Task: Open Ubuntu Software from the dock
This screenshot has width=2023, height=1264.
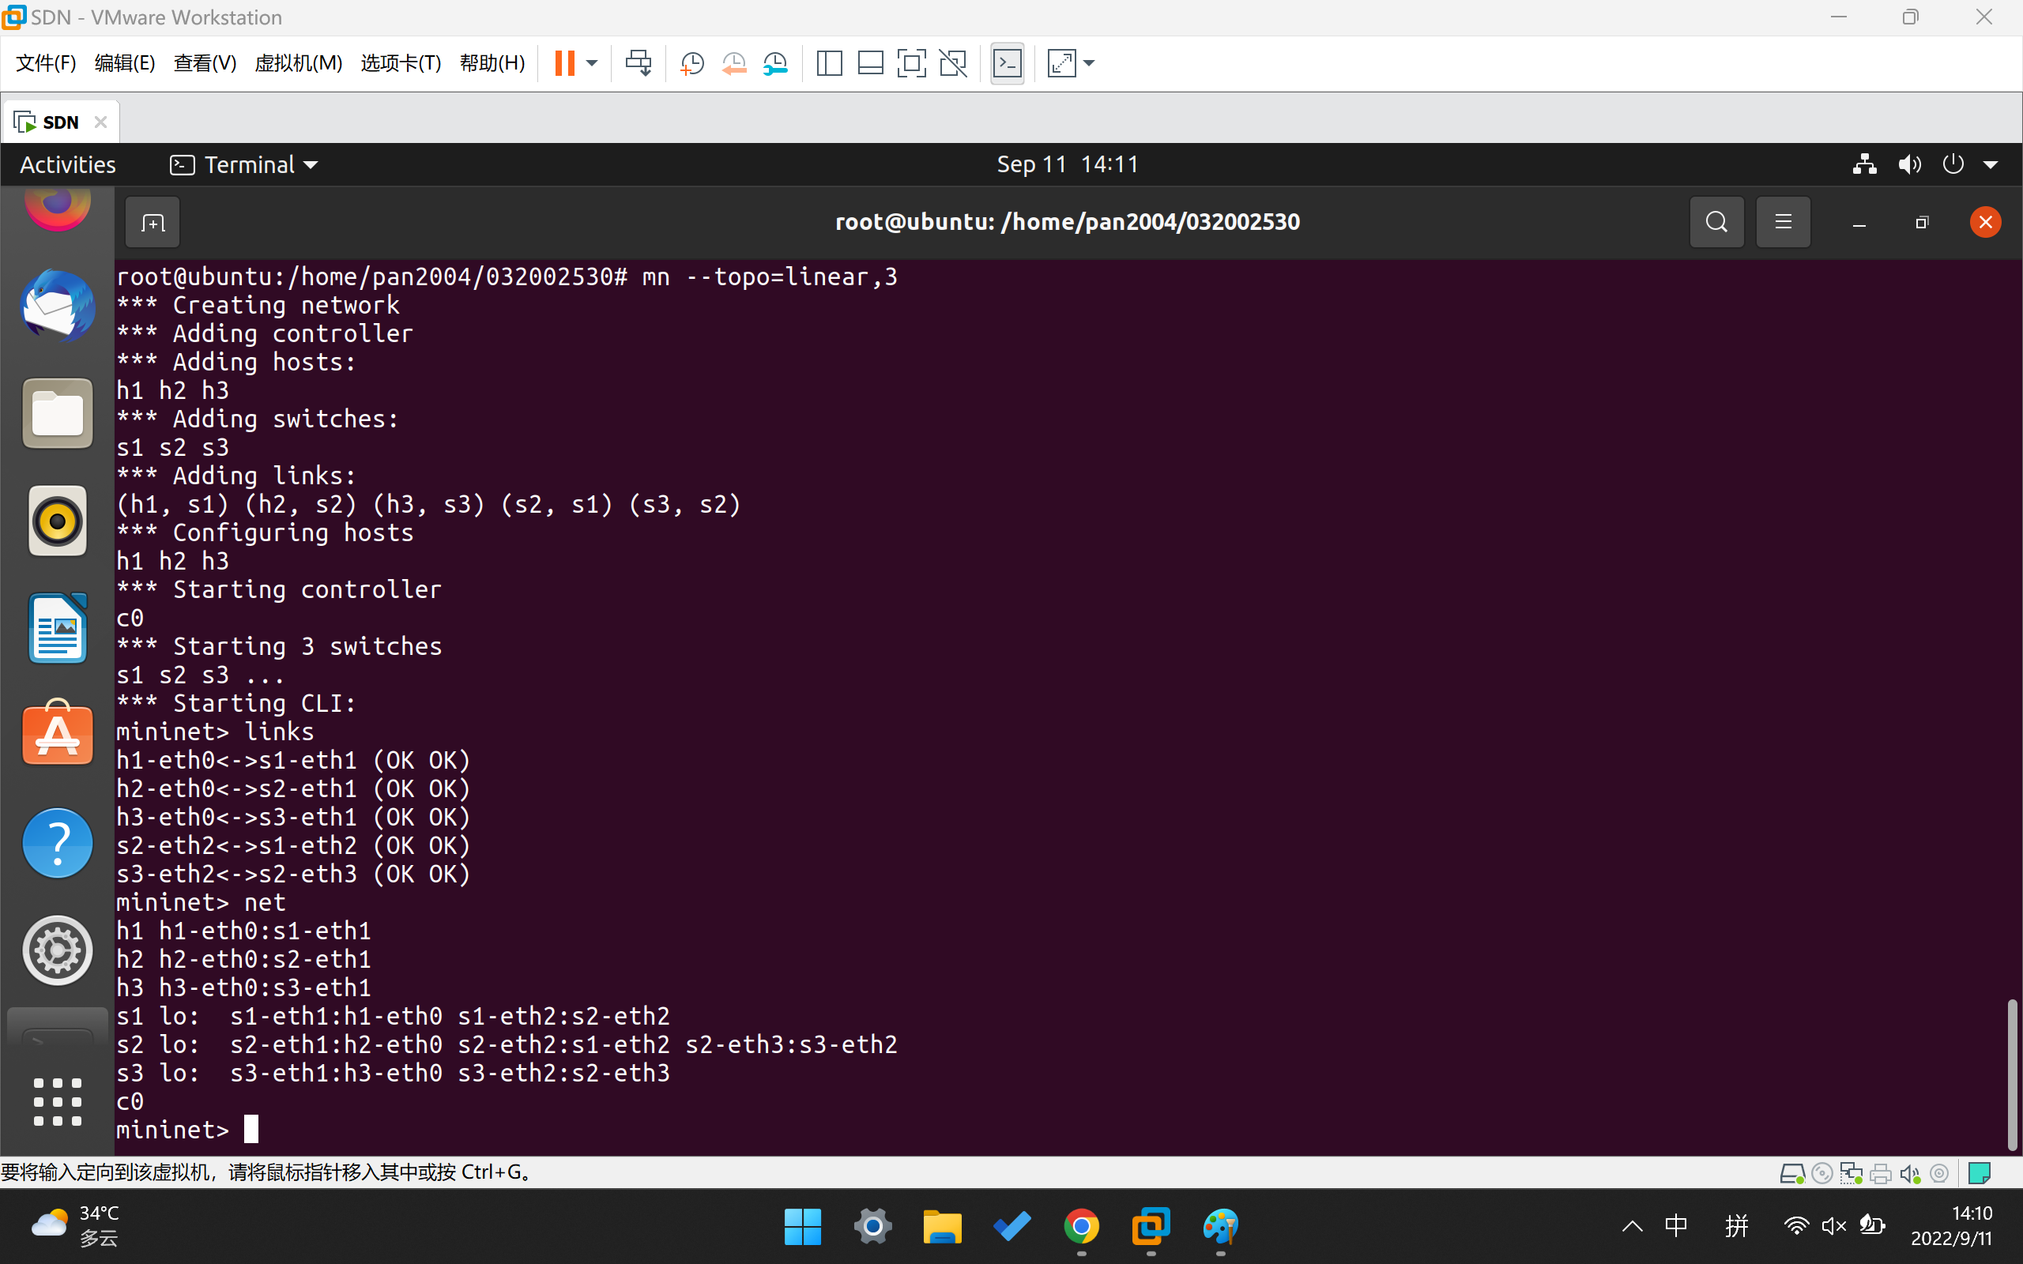Action: click(x=57, y=734)
